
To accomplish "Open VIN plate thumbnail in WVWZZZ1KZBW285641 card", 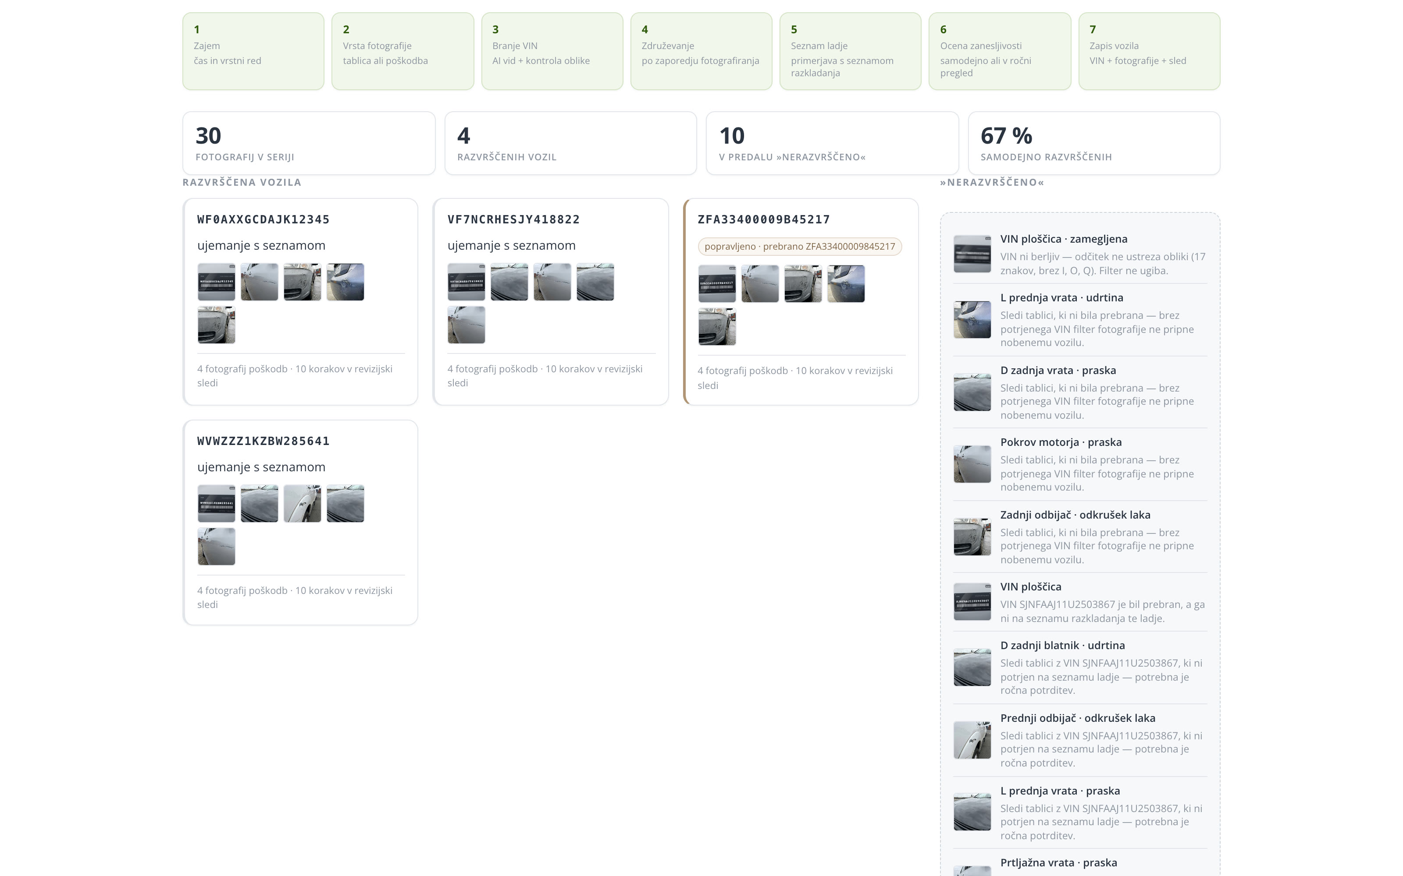I will [x=216, y=503].
